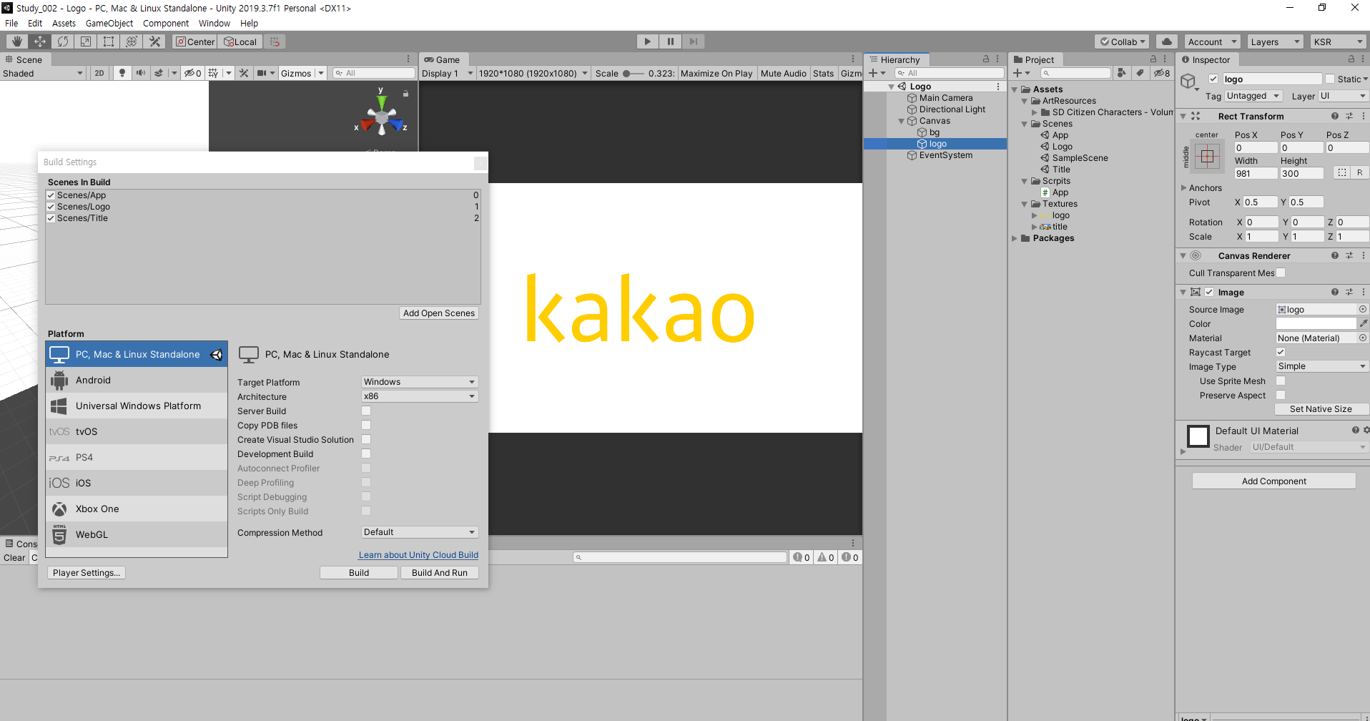Enable Copy PDB files checkbox
Image resolution: width=1370 pixels, height=721 pixels.
[366, 425]
